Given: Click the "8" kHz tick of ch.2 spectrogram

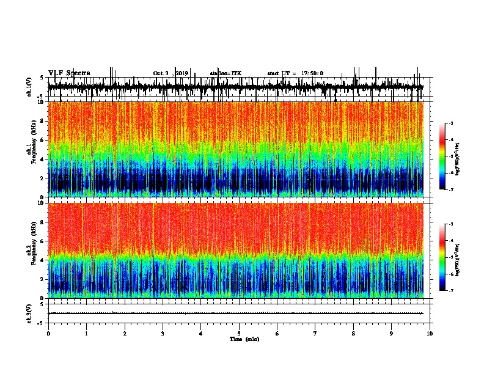Looking at the screenshot, I should pyautogui.click(x=42, y=222).
